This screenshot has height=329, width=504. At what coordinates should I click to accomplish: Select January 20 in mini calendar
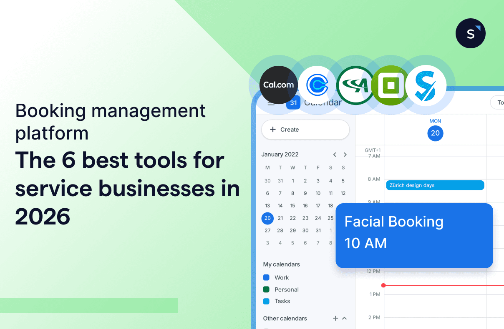click(x=267, y=218)
